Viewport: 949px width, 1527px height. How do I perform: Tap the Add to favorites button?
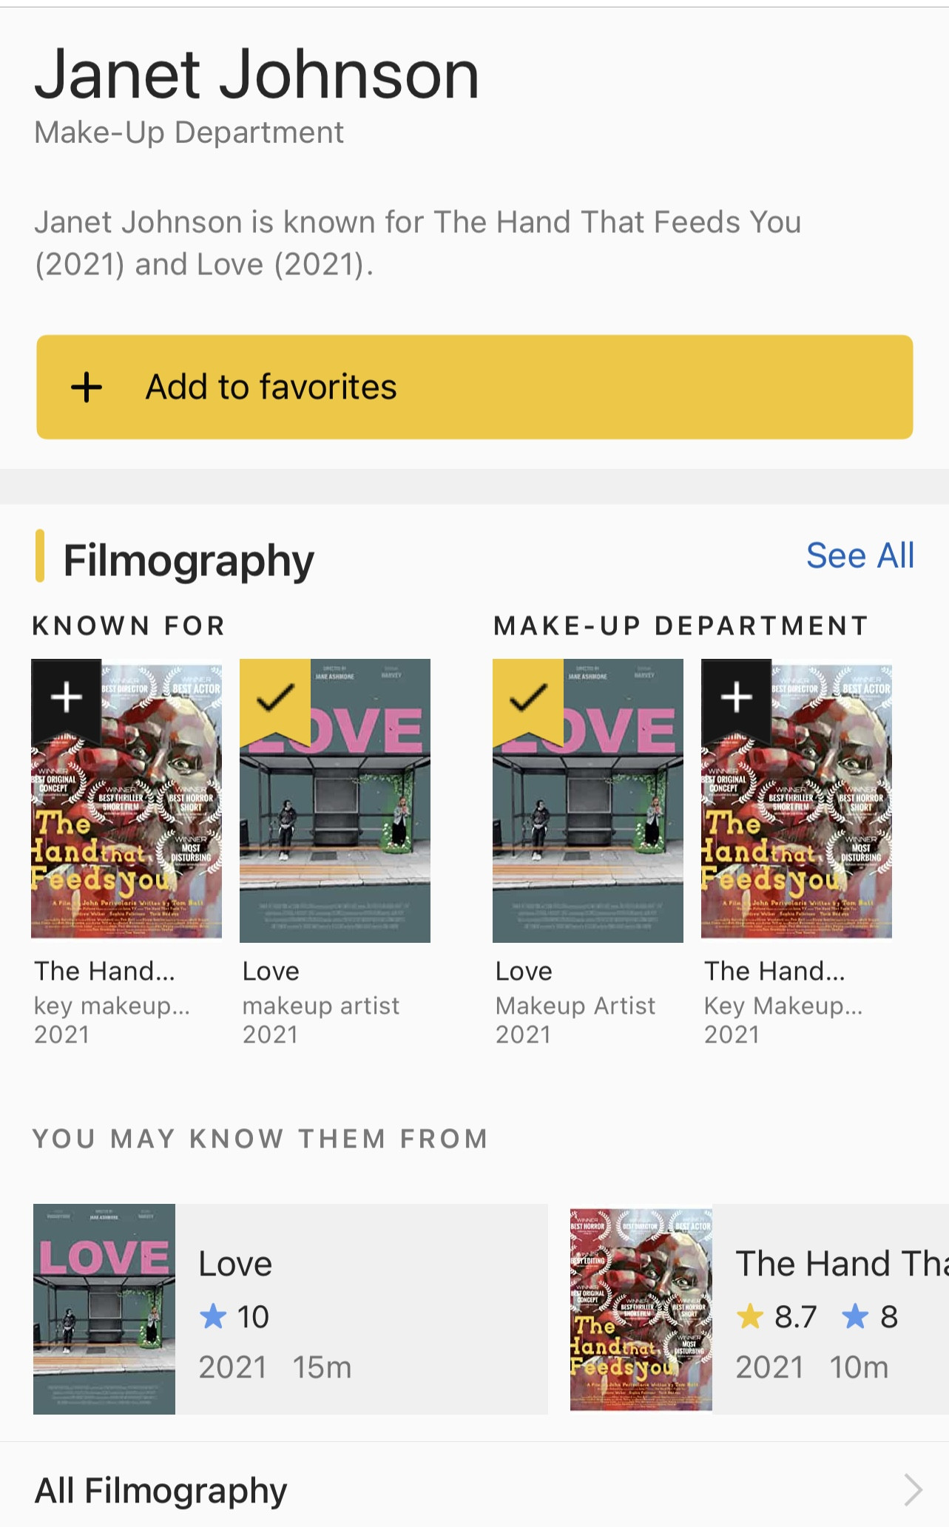474,387
